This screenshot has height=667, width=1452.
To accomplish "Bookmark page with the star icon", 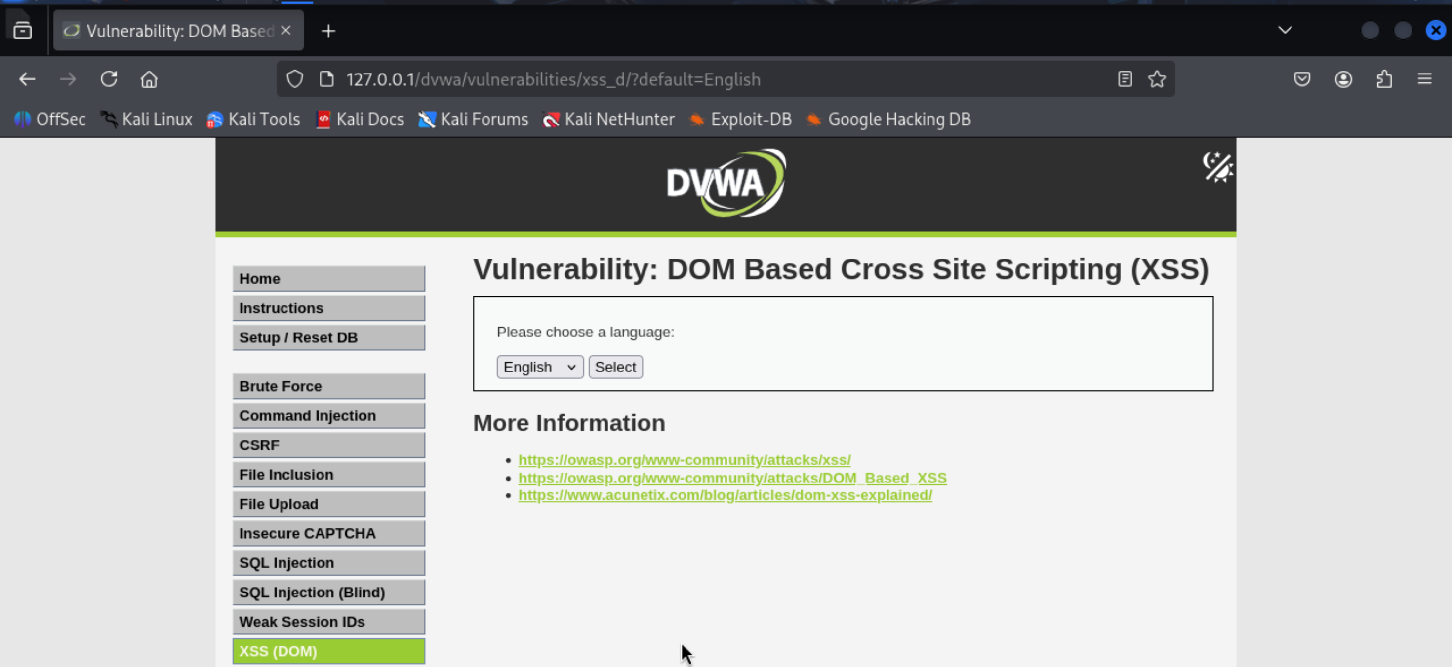I will click(x=1157, y=79).
